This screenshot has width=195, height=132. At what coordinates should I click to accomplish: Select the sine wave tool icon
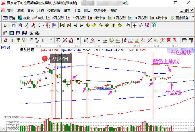coord(131,40)
